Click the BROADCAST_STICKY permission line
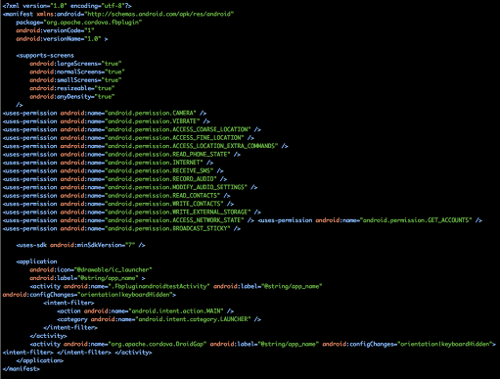The image size is (500, 379). coord(121,228)
